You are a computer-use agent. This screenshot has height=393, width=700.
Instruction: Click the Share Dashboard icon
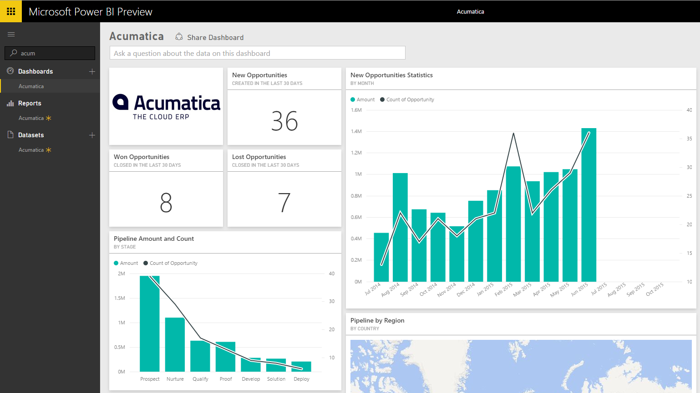tap(179, 37)
